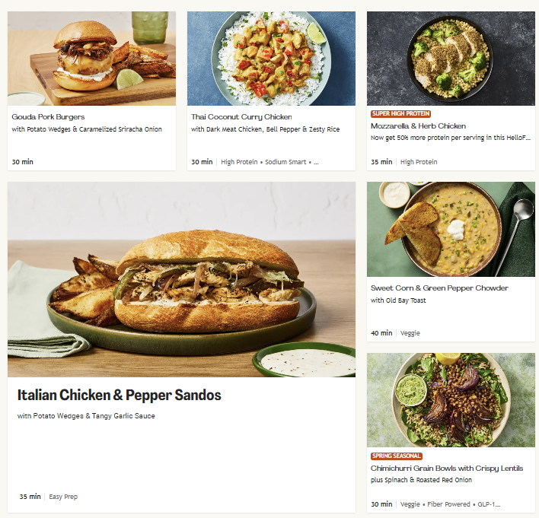The width and height of the screenshot is (539, 518).
Task: Click the Thai Coconut Curry Chicken title
Action: click(241, 117)
